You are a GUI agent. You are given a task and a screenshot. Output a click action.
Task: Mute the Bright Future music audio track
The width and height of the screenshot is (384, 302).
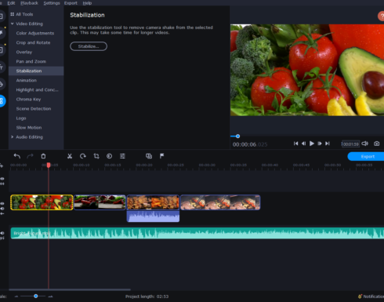pos(2,233)
